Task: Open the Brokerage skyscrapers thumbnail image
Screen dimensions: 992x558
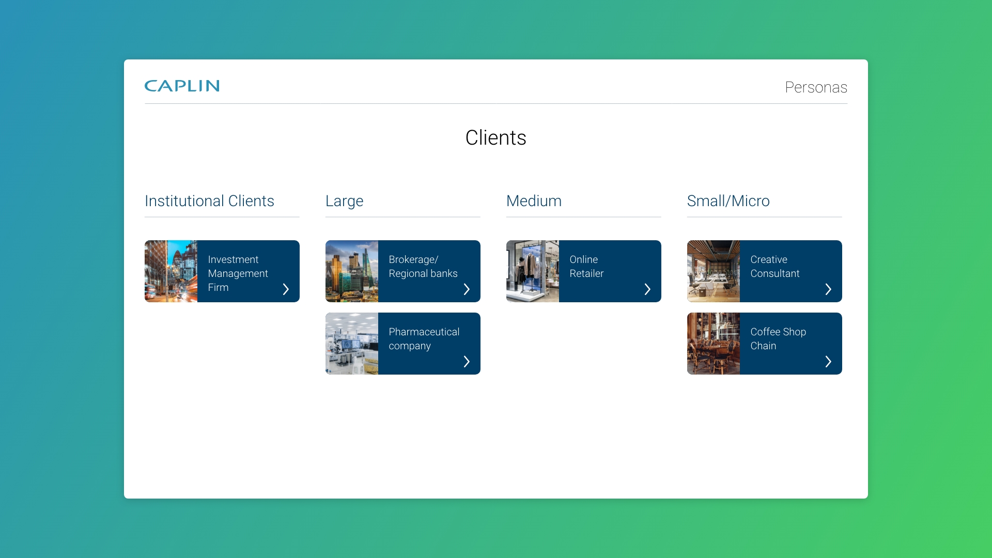Action: click(x=352, y=271)
